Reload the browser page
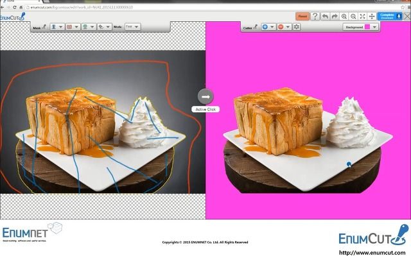The width and height of the screenshot is (411, 256). pos(14,7)
